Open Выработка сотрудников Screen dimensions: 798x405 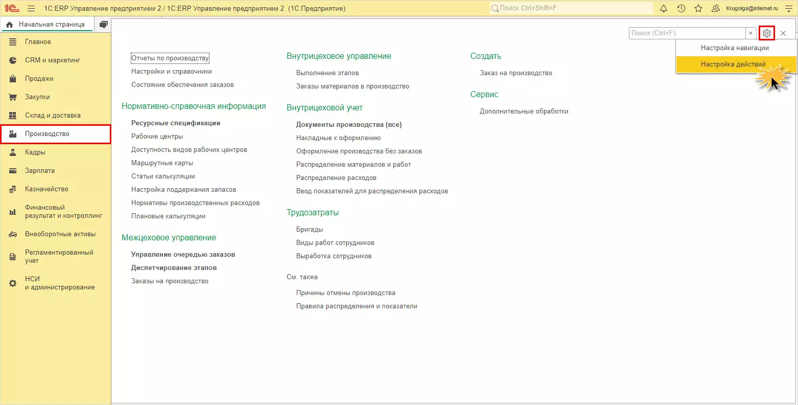click(x=334, y=256)
